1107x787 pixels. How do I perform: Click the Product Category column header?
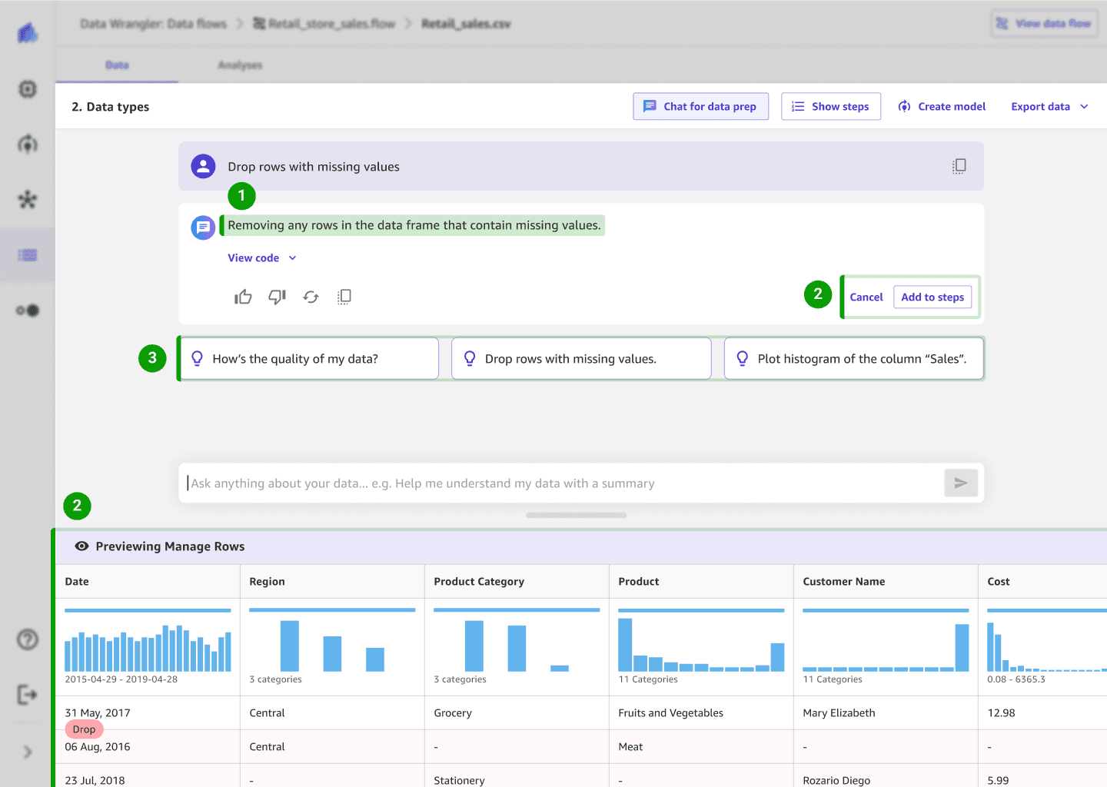[x=517, y=582]
